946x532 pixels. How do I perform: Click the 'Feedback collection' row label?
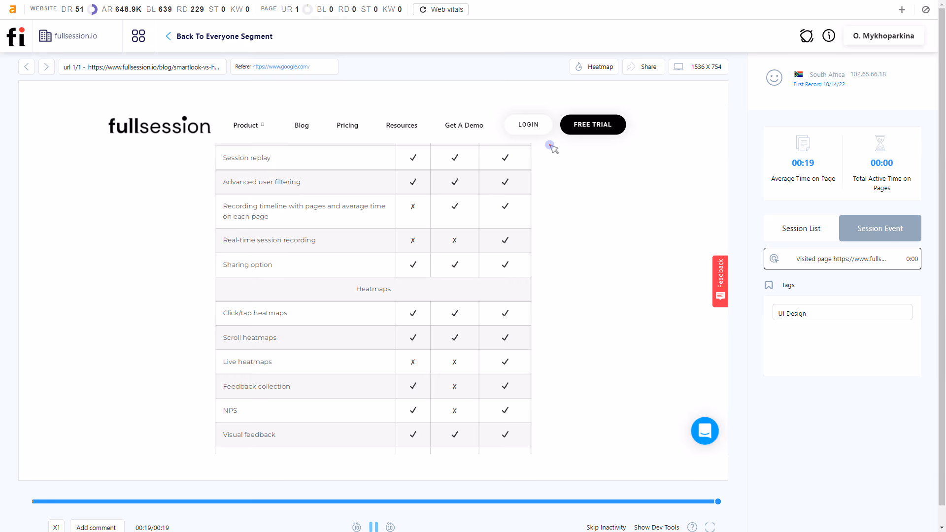(257, 386)
